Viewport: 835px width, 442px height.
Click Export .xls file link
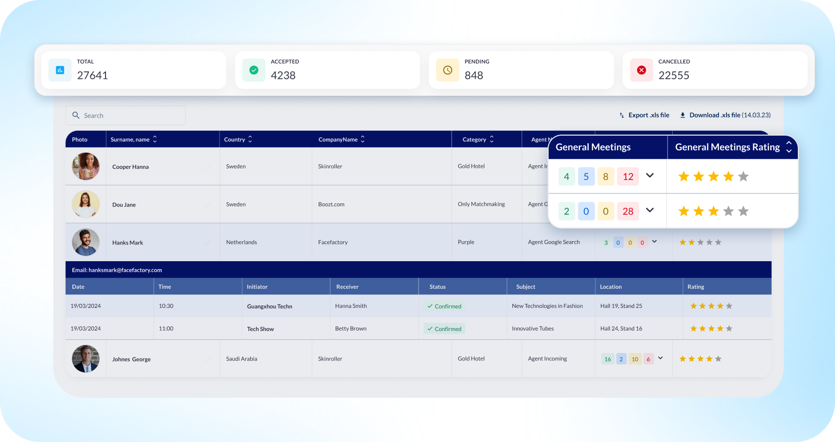(649, 116)
